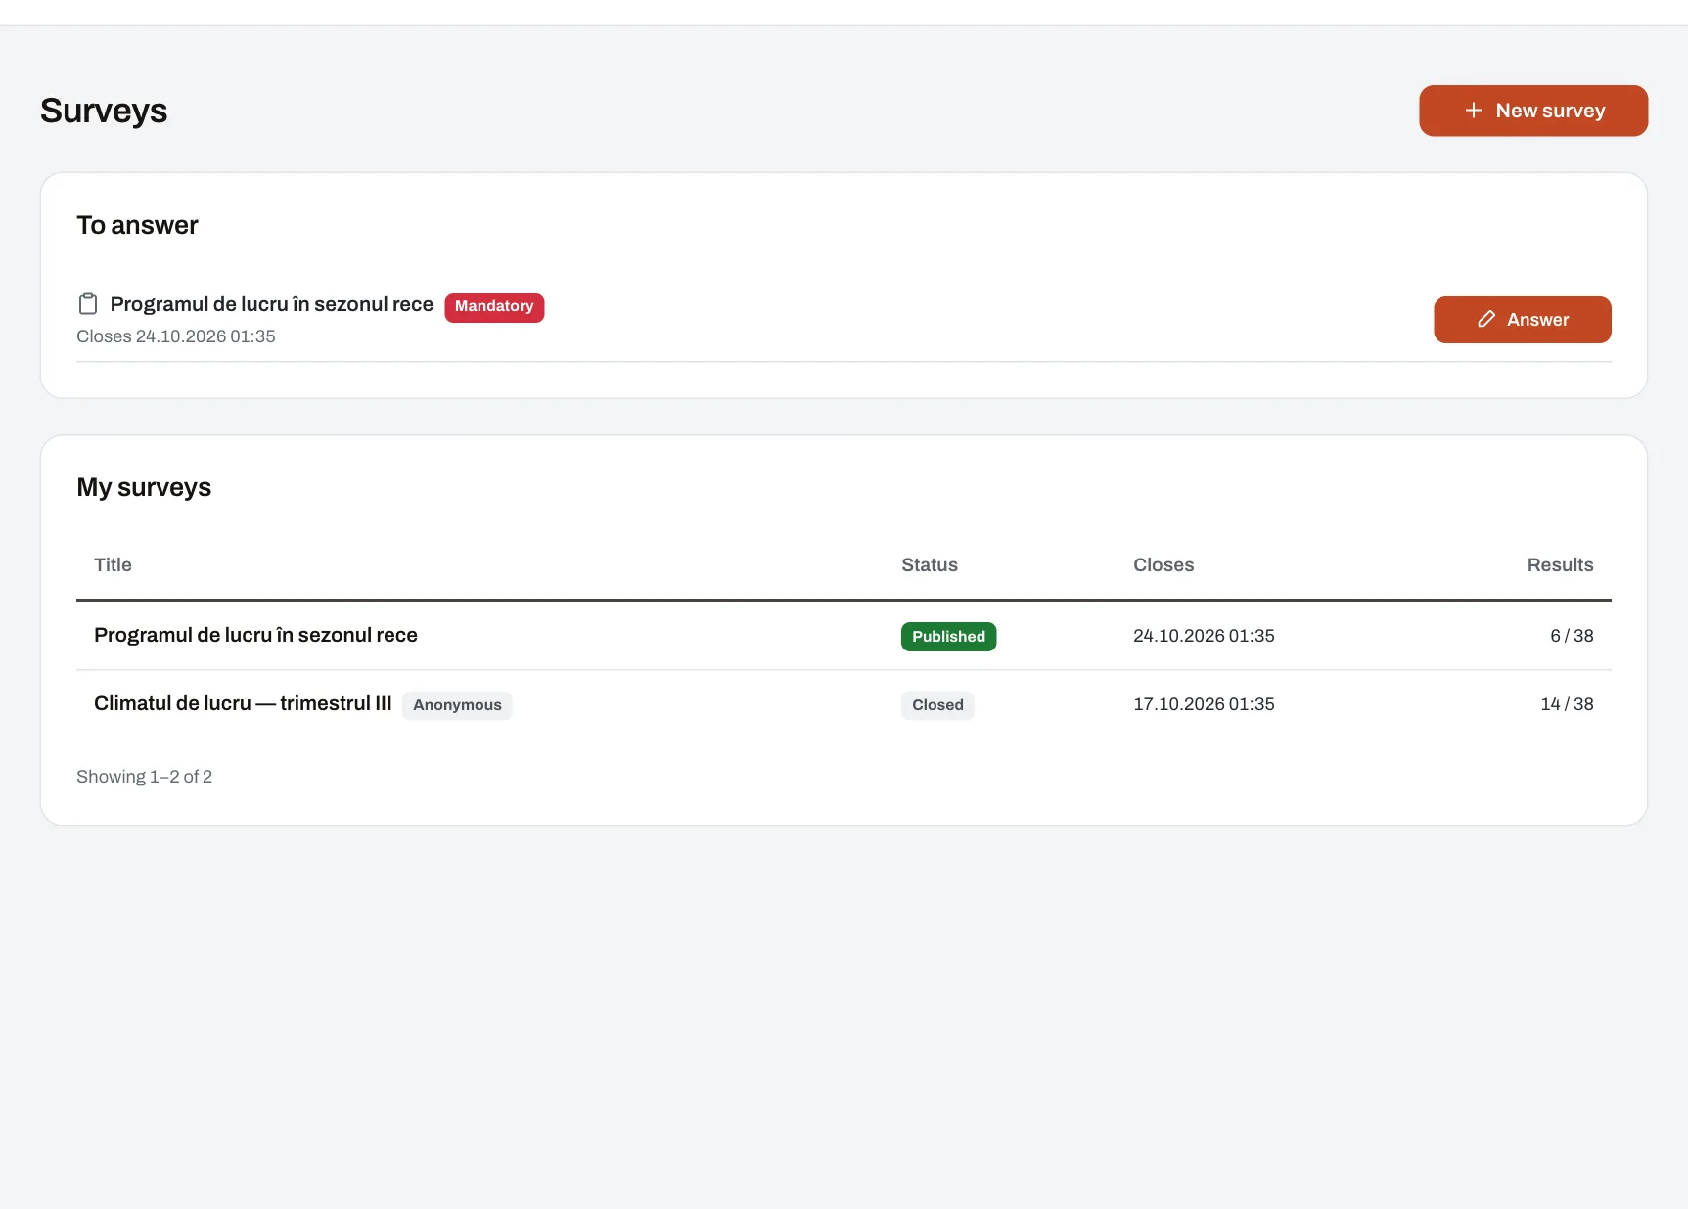Click the Results column header
This screenshot has height=1209, width=1688.
click(1560, 565)
